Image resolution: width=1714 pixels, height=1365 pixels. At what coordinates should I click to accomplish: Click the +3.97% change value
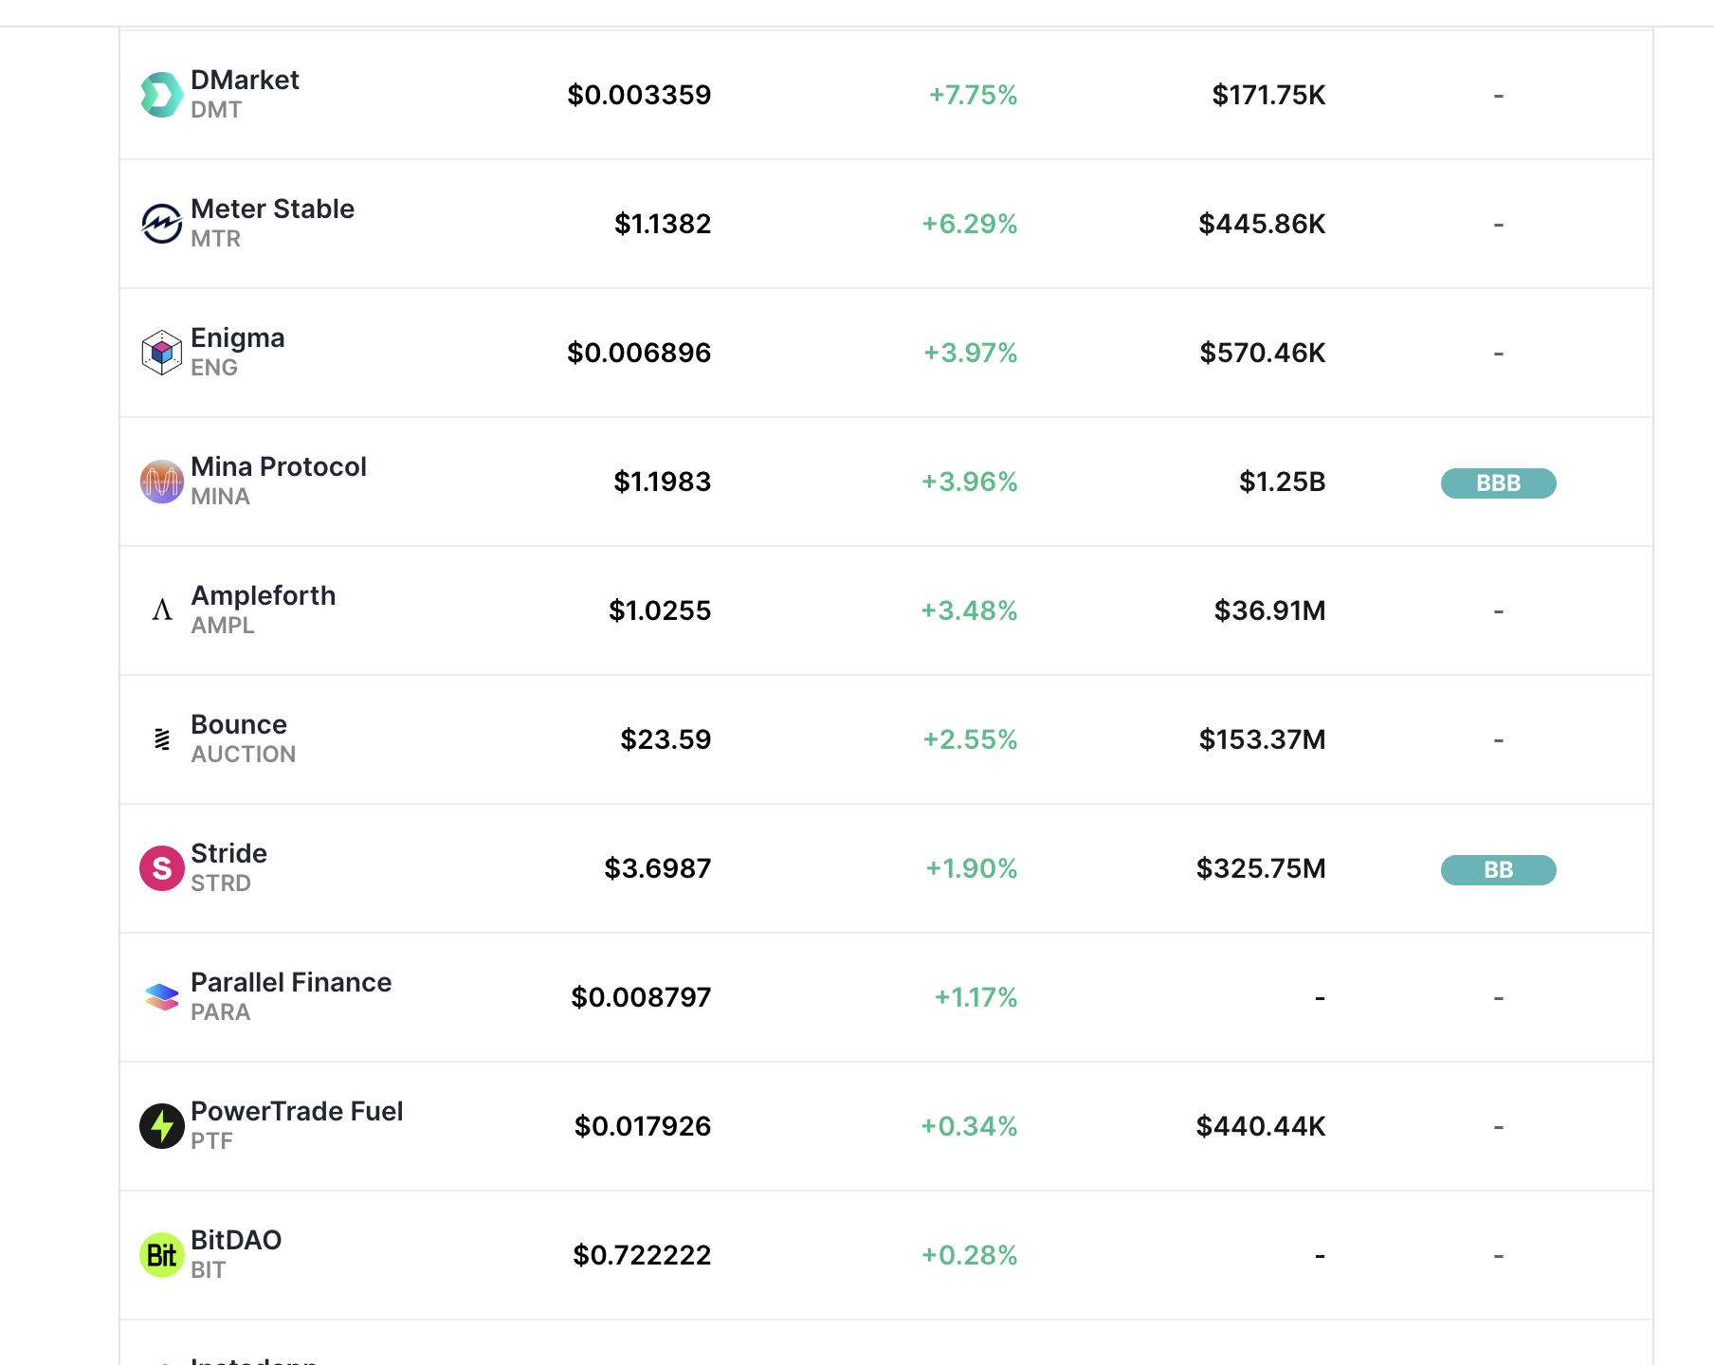[971, 353]
